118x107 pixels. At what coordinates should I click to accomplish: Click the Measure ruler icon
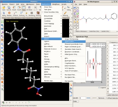pos(65,14)
